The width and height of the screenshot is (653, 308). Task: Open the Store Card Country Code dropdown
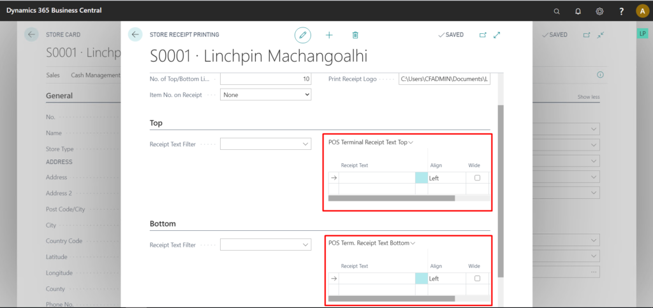pos(594,240)
